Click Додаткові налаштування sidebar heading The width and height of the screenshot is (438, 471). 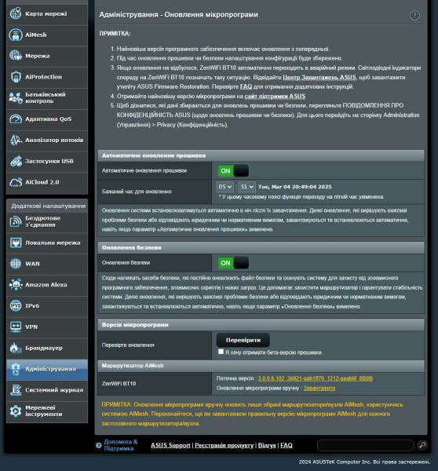tap(48, 206)
